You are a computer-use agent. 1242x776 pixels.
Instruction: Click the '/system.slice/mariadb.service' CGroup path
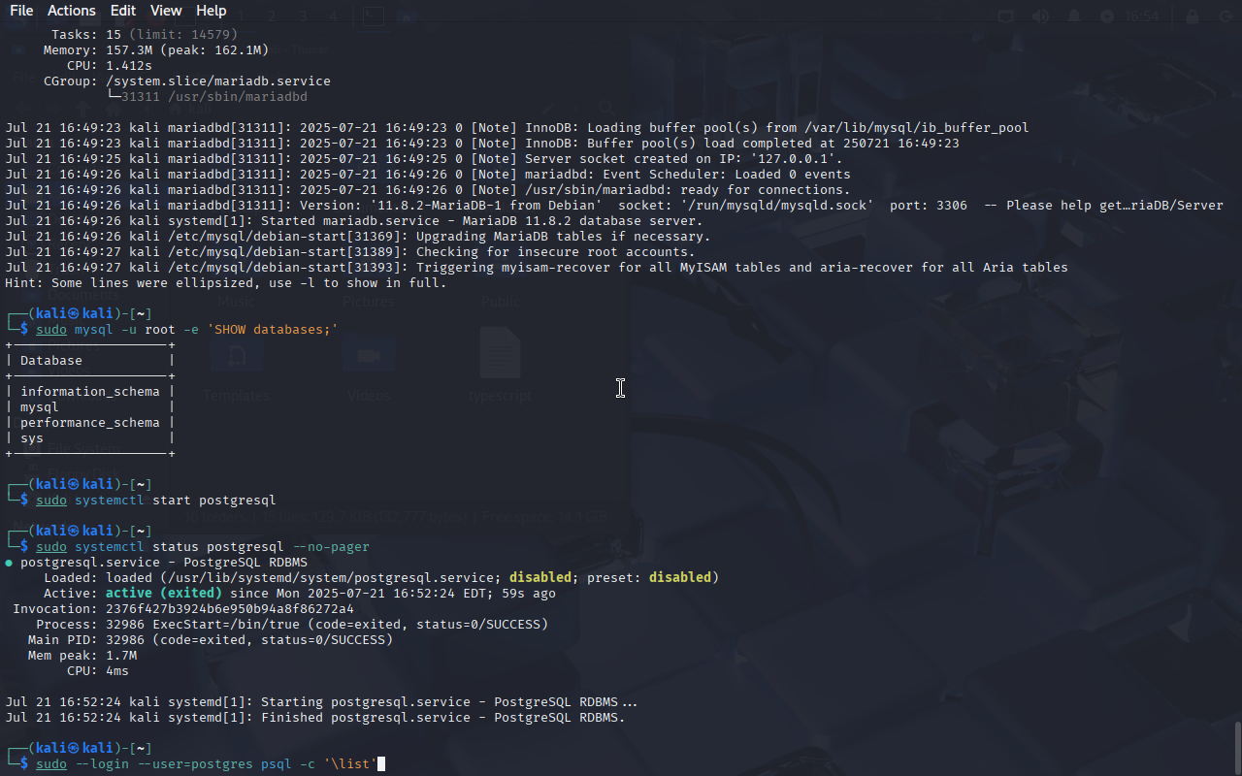(x=218, y=81)
